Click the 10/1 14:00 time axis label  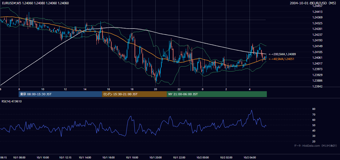[x=85, y=158]
